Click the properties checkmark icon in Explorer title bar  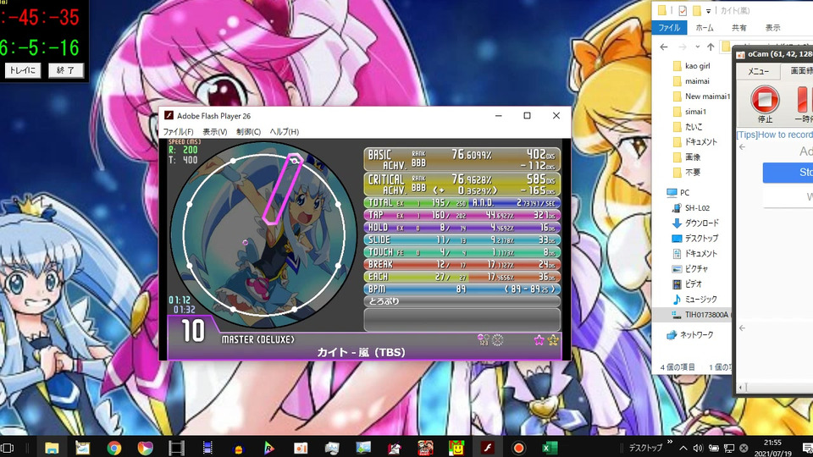pyautogui.click(x=683, y=10)
